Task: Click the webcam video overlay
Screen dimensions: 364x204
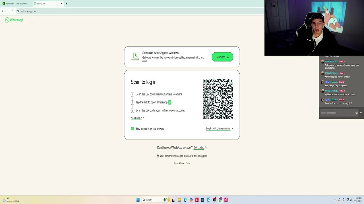Action: pyautogui.click(x=314, y=28)
